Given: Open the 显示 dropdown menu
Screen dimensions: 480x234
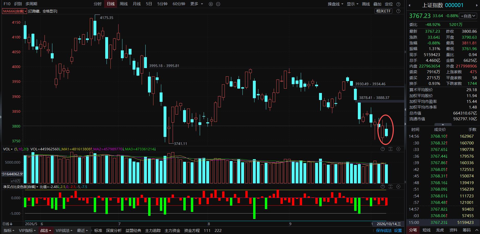Looking at the screenshot, I should 353,4.
